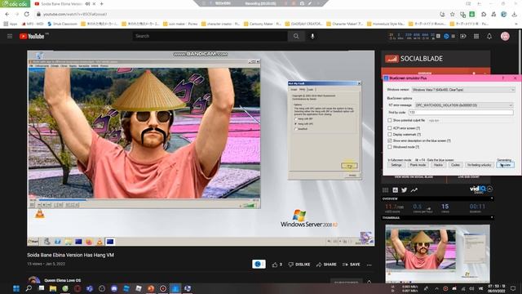Viewport: 522px width, 294px height.
Task: Open the grid icon in vidIQ panel
Action: click(x=385, y=190)
